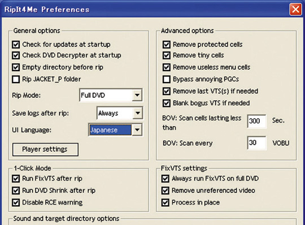Disable Empty directory before rip

[16, 67]
